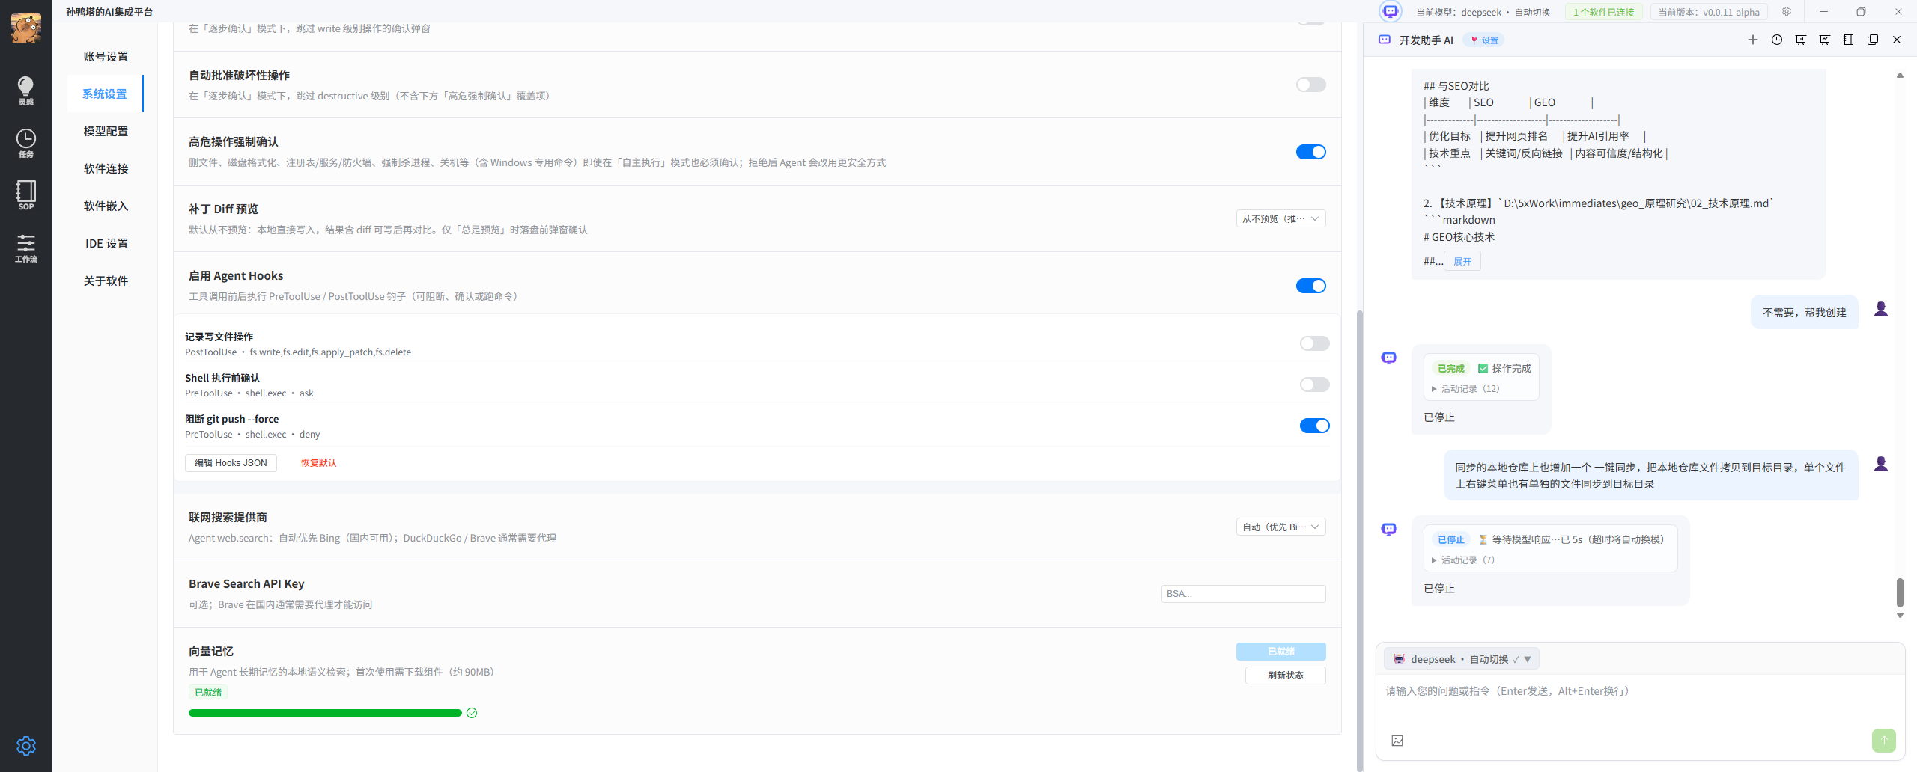Screen dimensions: 1917x772
Task: Click the notebook icon in the chat header
Action: coord(1849,40)
